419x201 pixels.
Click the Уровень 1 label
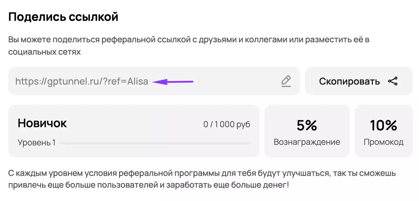point(37,142)
